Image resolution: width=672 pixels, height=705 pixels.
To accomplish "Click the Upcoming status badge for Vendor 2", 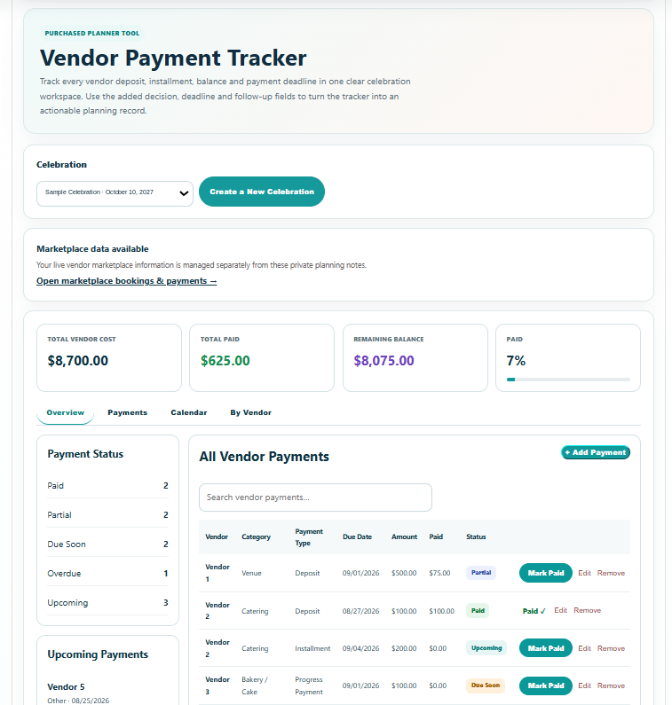I will click(486, 648).
